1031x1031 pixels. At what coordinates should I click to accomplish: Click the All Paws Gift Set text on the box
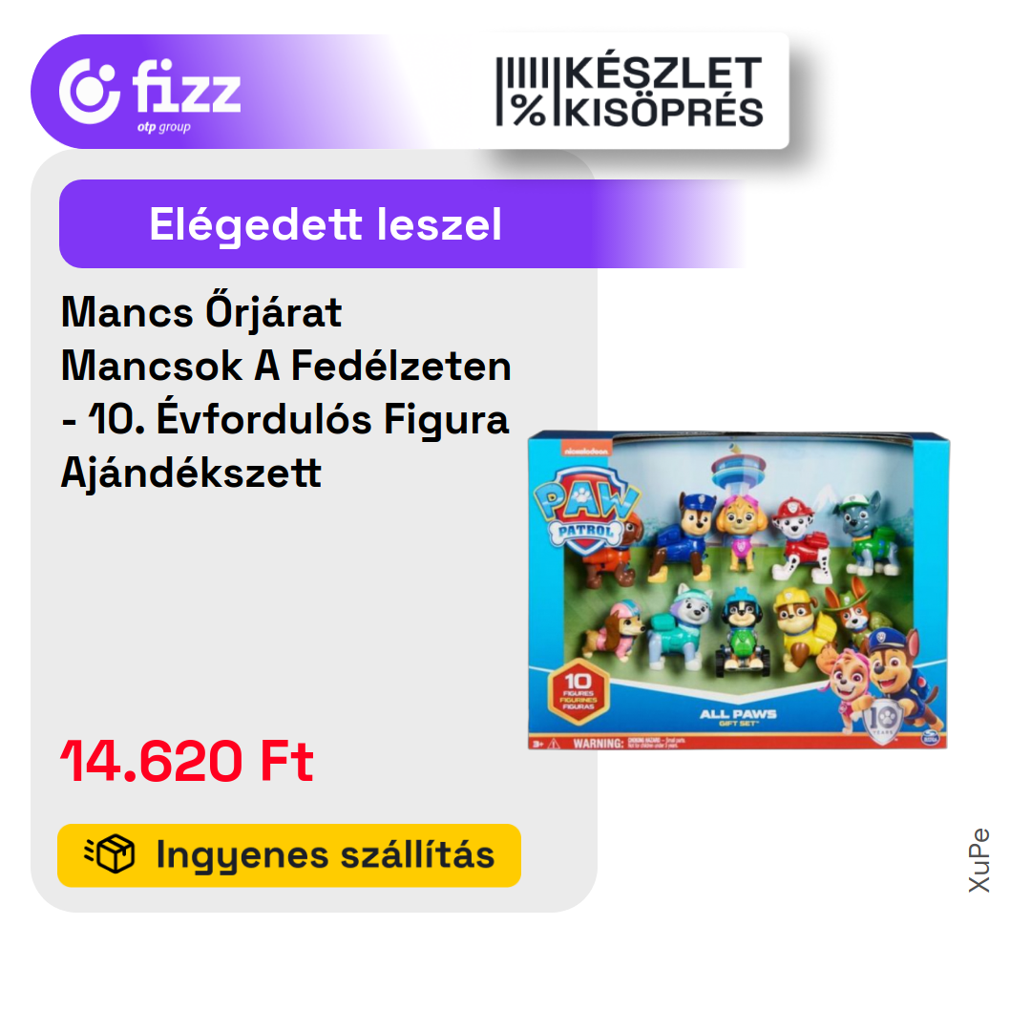pyautogui.click(x=738, y=717)
